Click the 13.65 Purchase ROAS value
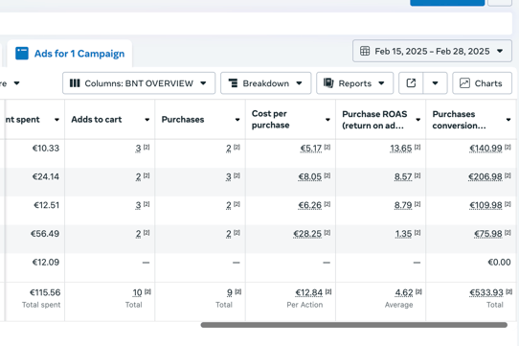Screen dimensions: 519x346 point(401,149)
